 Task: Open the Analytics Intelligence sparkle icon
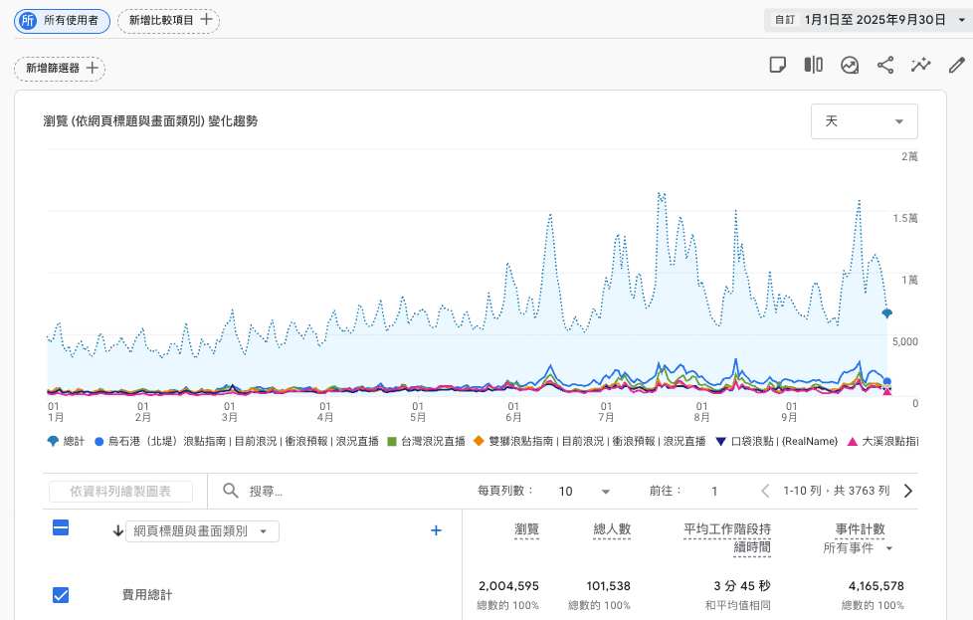(921, 64)
